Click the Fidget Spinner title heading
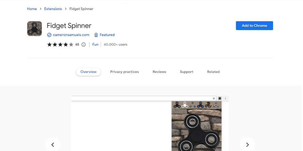Screen dimensions: 303x151 69,26
